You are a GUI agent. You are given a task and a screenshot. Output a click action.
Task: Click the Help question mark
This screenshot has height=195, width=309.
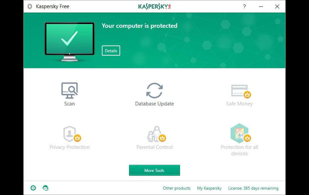tap(244, 7)
